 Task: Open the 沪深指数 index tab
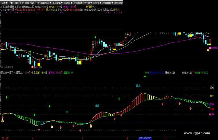click(x=119, y=3)
